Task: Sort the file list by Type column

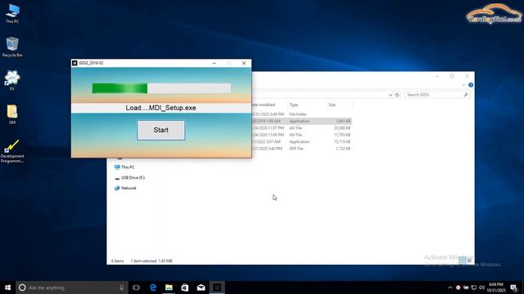Action: click(307, 105)
